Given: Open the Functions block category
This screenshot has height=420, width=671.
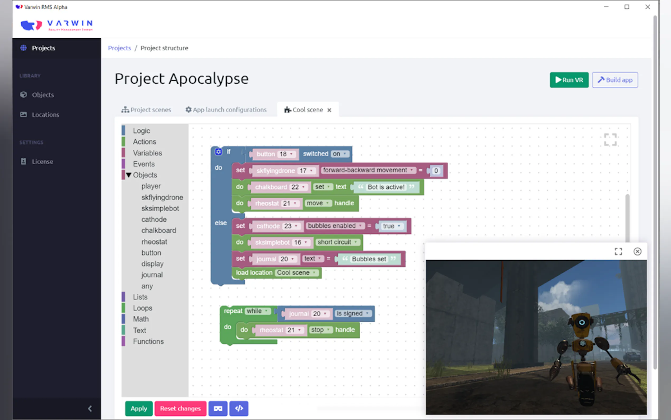Looking at the screenshot, I should [148, 341].
